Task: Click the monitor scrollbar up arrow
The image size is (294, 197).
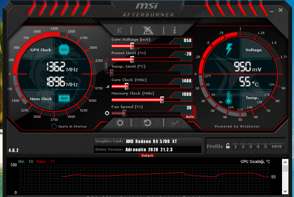Action: 285,162
